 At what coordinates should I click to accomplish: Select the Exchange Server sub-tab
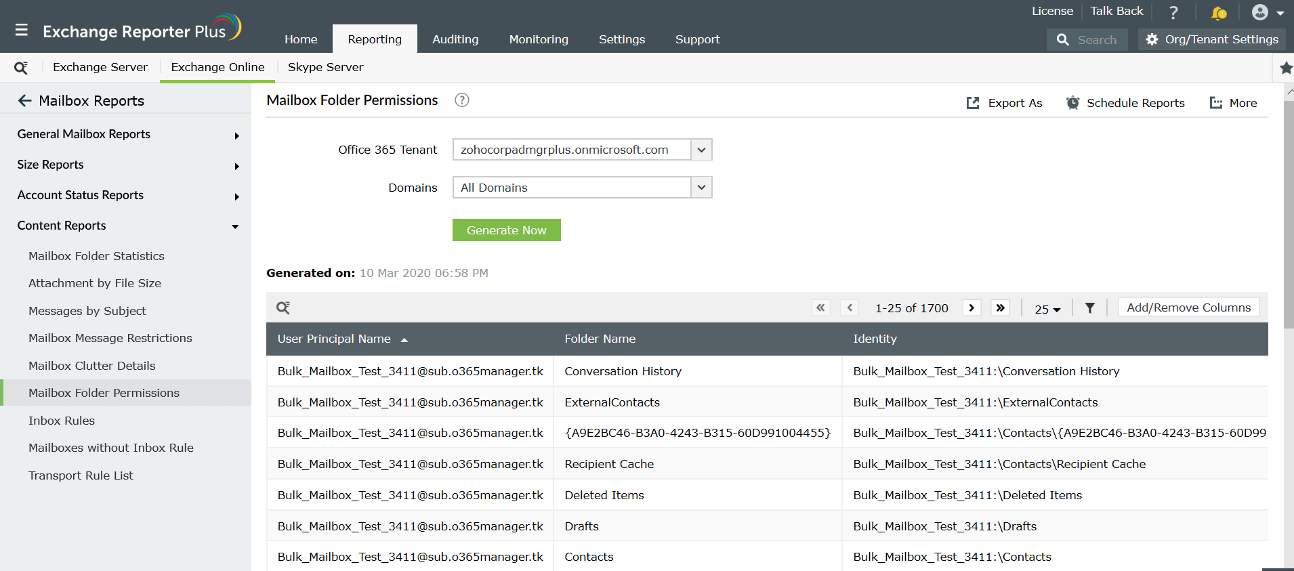[x=100, y=67]
